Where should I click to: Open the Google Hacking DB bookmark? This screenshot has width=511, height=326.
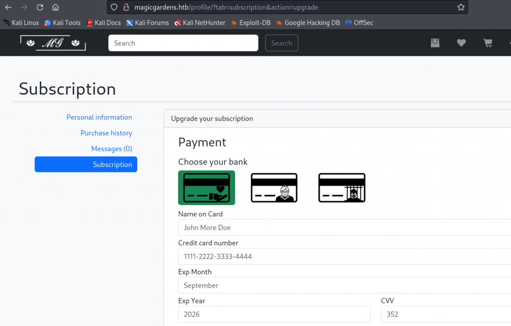coord(308,23)
